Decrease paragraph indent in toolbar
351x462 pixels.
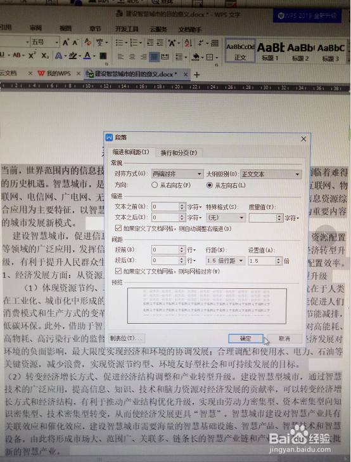pos(150,43)
